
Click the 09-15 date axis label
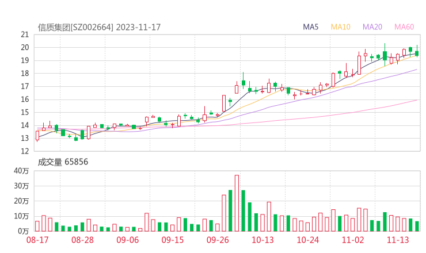coord(173,240)
